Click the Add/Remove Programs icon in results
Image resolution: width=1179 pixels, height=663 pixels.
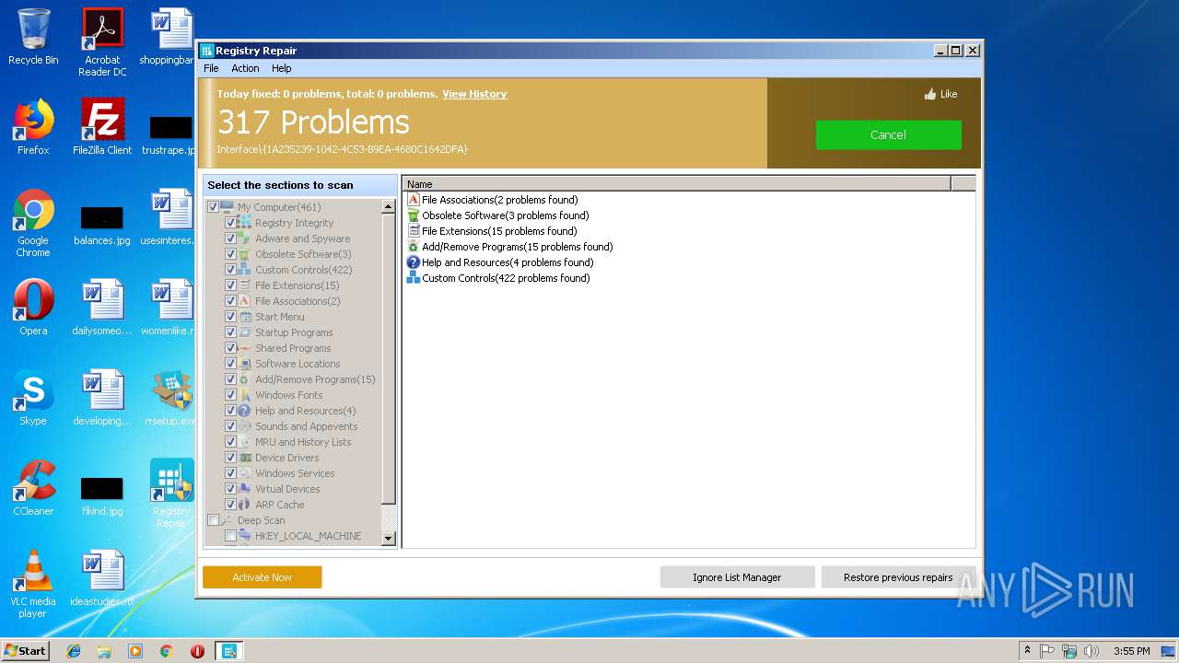(x=414, y=247)
